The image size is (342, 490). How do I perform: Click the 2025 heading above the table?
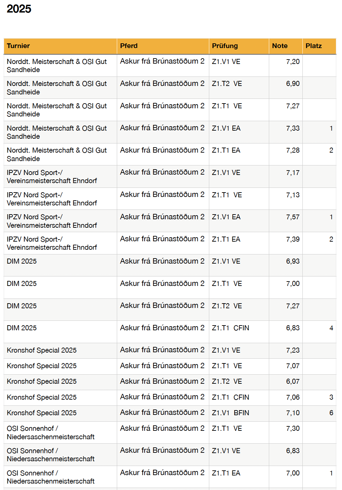(19, 9)
